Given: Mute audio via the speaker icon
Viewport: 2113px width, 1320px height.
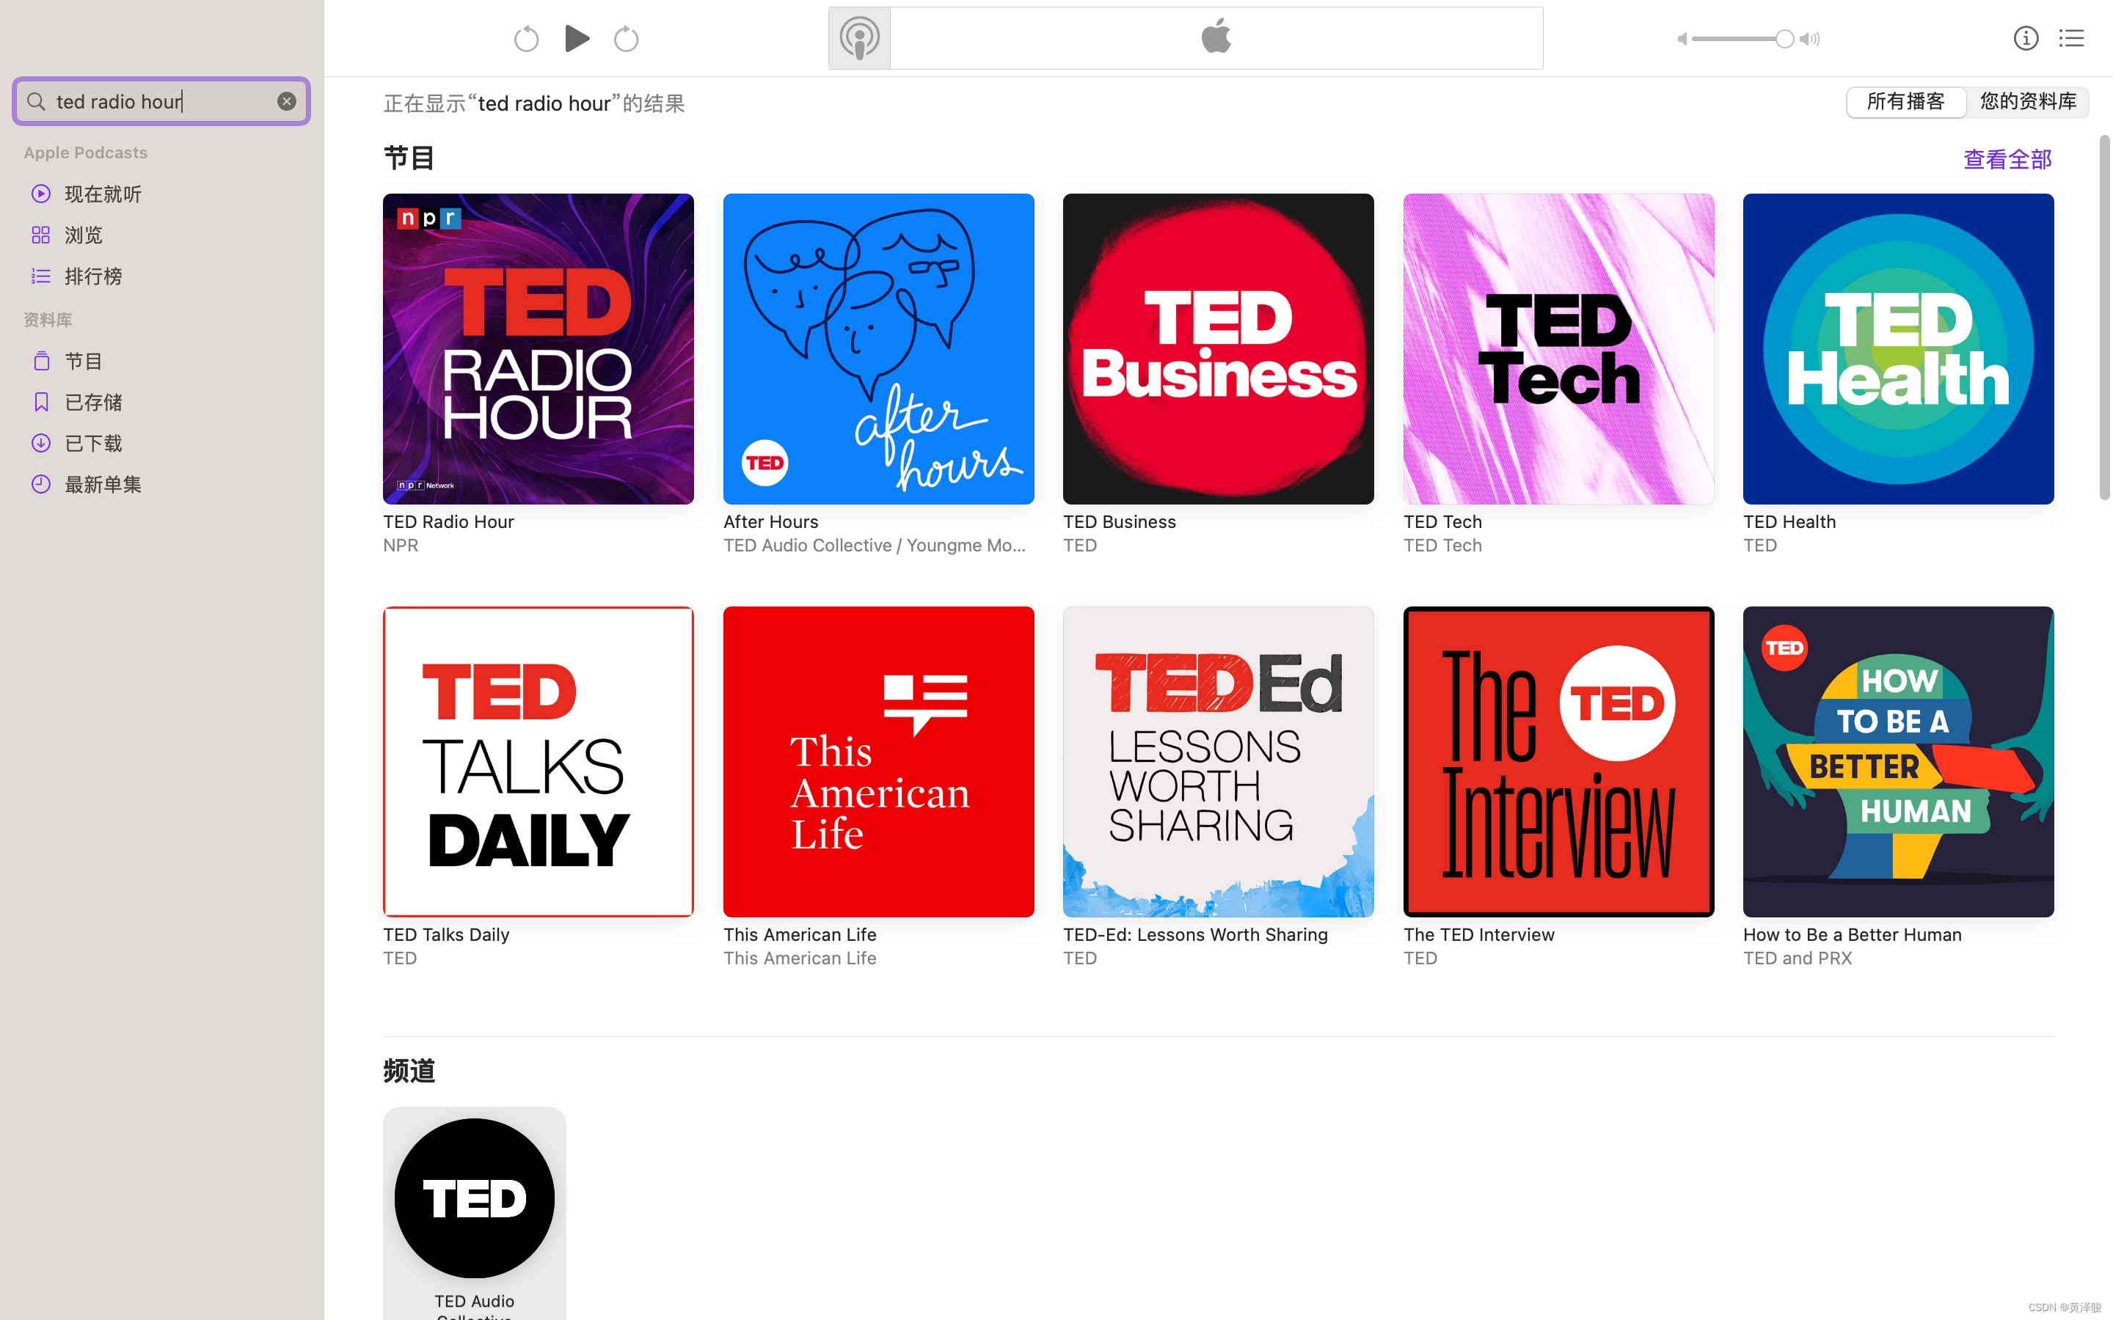Looking at the screenshot, I should pos(1681,38).
